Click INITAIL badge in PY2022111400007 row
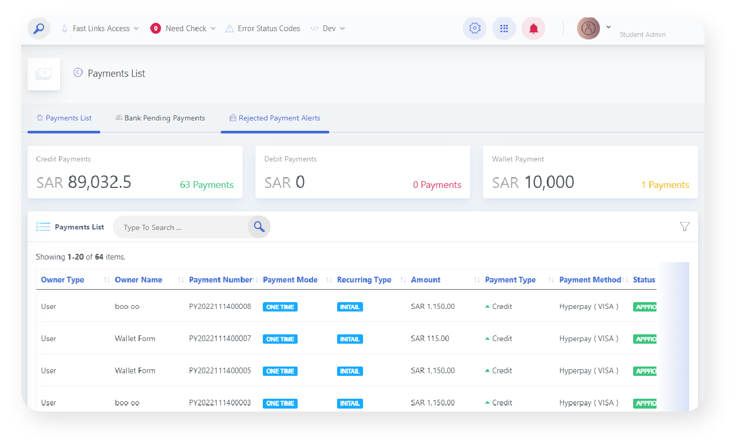 pyautogui.click(x=350, y=339)
